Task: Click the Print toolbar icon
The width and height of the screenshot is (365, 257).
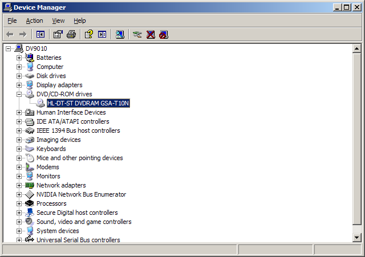Action: (71, 34)
